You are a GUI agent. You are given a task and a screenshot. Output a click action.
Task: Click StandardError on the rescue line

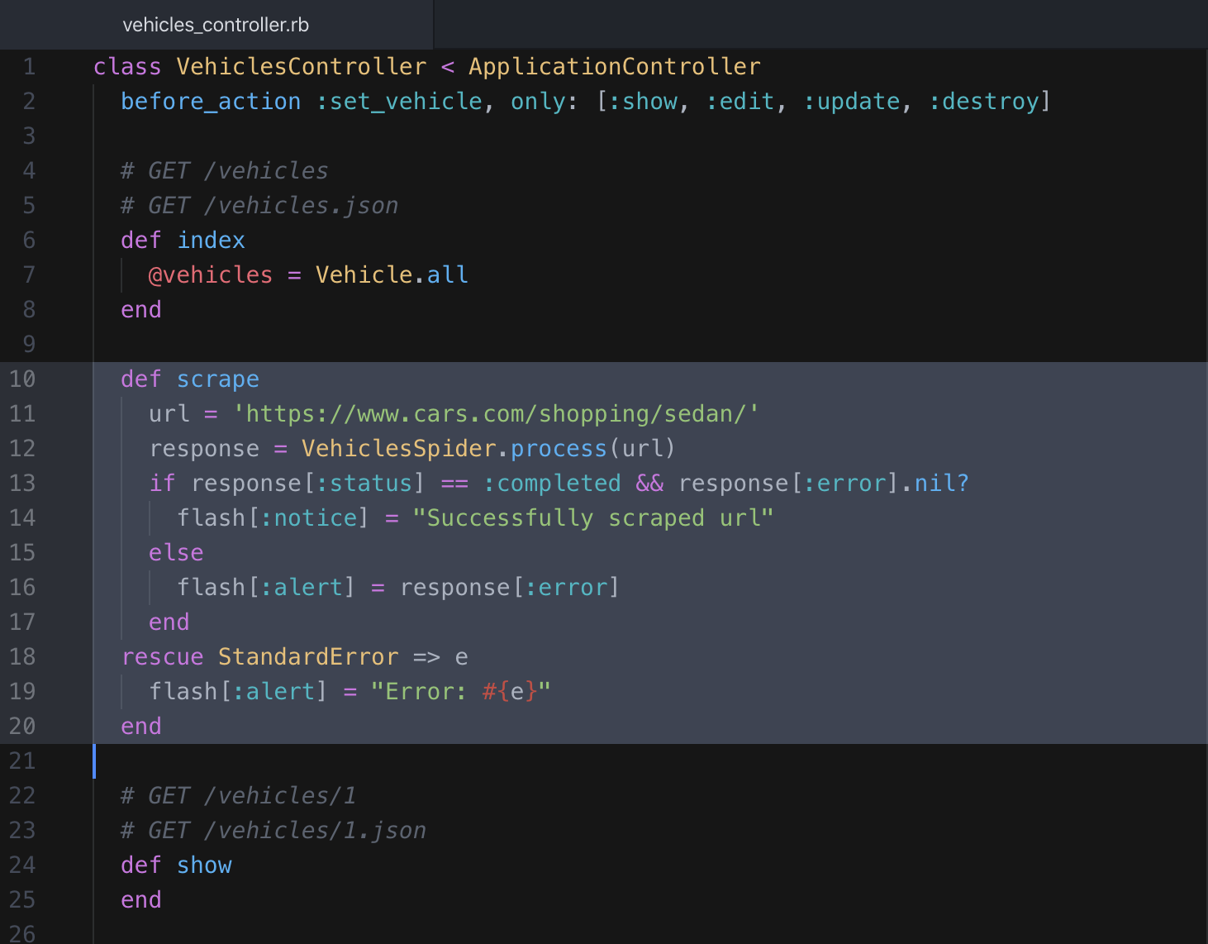click(308, 656)
